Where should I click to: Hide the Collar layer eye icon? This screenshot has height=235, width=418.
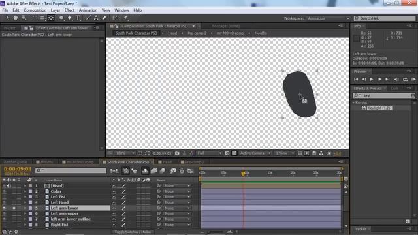5,191
